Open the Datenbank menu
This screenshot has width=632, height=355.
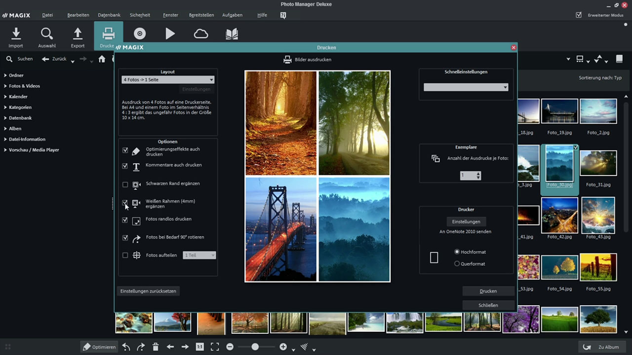pyautogui.click(x=109, y=15)
